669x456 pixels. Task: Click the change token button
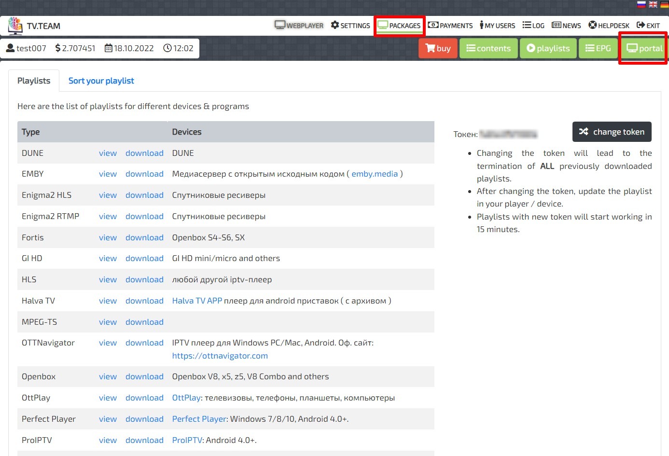(x=612, y=132)
